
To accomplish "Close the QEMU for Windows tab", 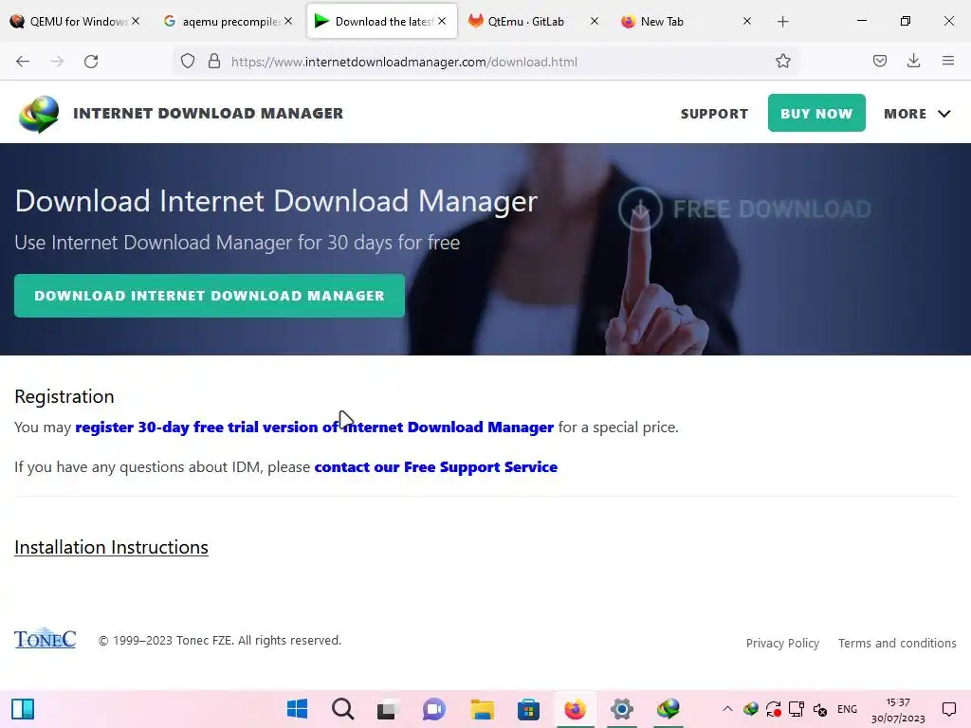I will point(136,21).
